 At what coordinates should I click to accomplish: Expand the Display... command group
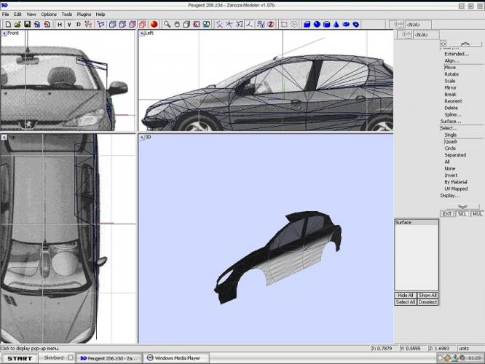(x=450, y=195)
